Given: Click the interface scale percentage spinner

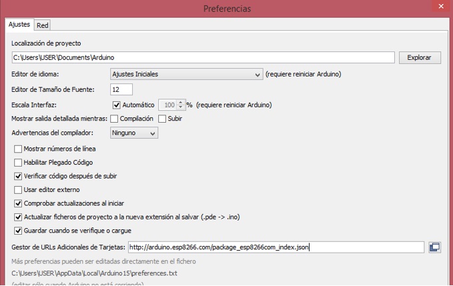Looking at the screenshot, I should 171,105.
